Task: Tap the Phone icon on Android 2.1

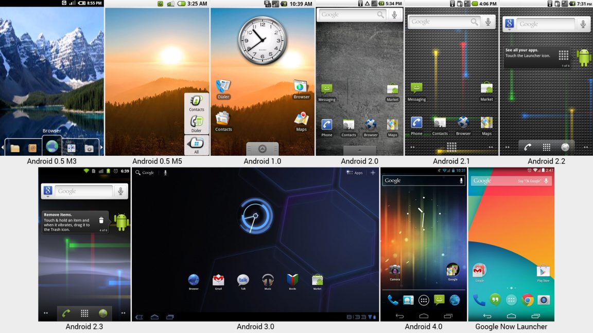Action: click(416, 123)
